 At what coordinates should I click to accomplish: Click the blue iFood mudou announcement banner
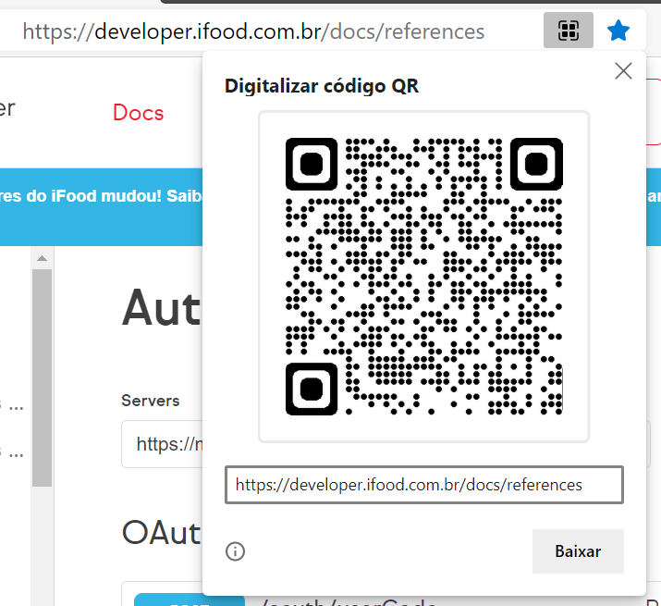(x=101, y=207)
